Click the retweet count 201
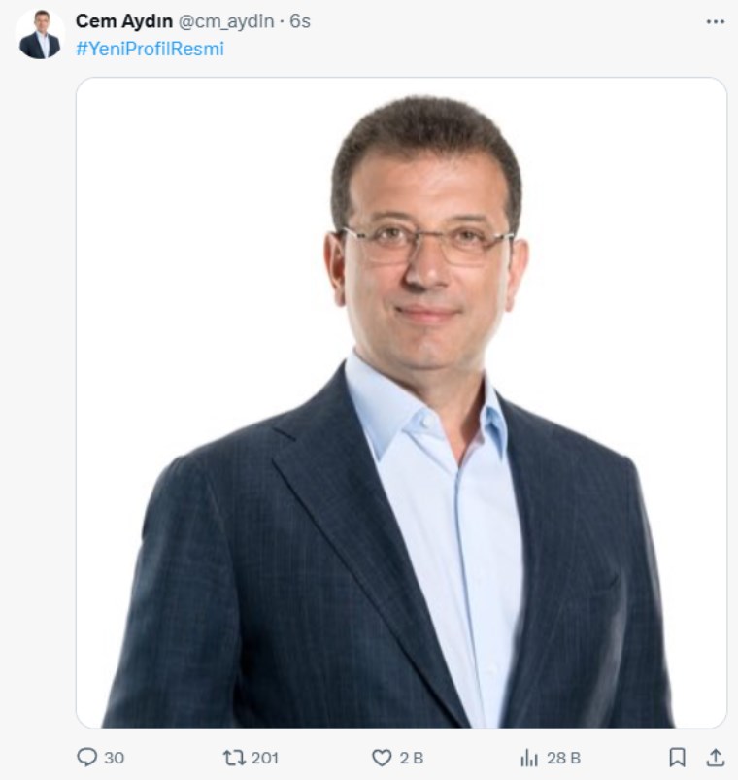 click(264, 758)
